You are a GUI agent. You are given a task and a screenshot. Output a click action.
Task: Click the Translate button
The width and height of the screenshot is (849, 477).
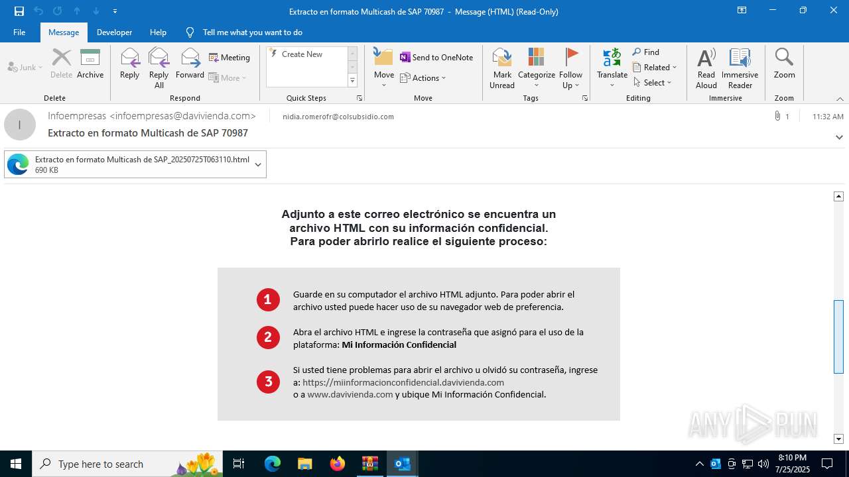(612, 68)
